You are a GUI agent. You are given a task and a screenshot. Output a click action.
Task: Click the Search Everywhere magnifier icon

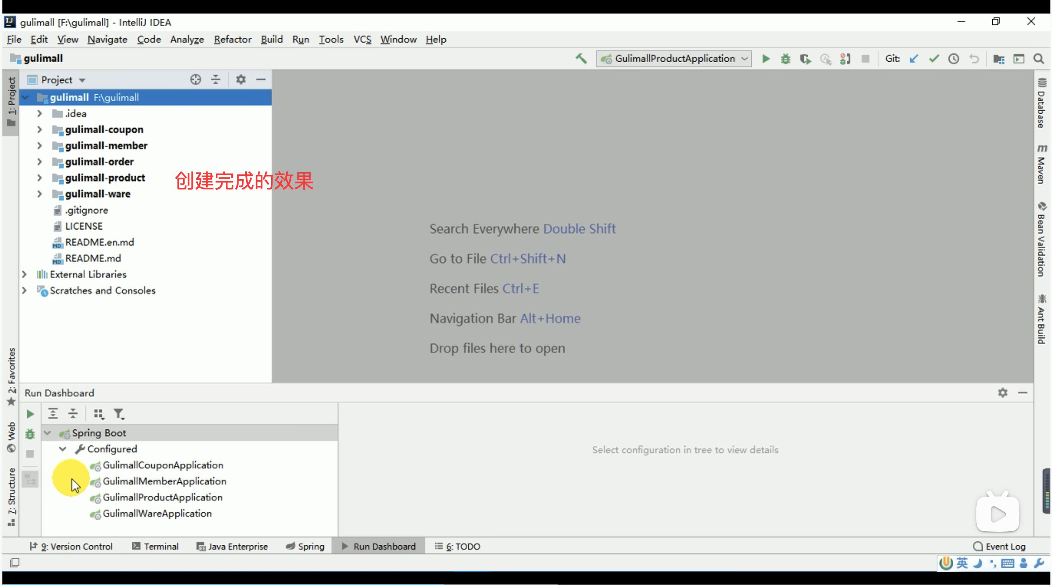[1038, 58]
